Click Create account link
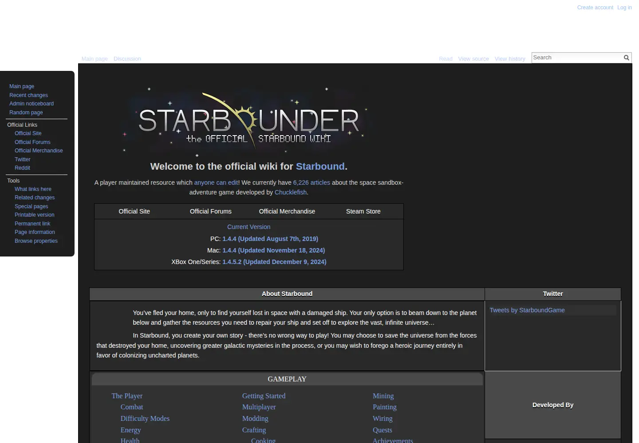Viewport: 639px width, 443px height. point(595,8)
